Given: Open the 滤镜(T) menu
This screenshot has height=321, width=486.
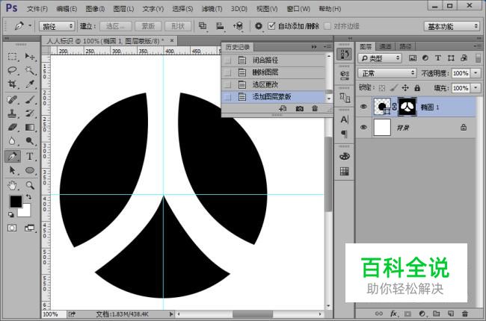Looking at the screenshot, I should click(212, 9).
